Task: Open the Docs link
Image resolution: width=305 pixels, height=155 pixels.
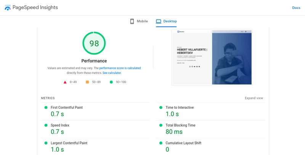Action: [x=296, y=8]
